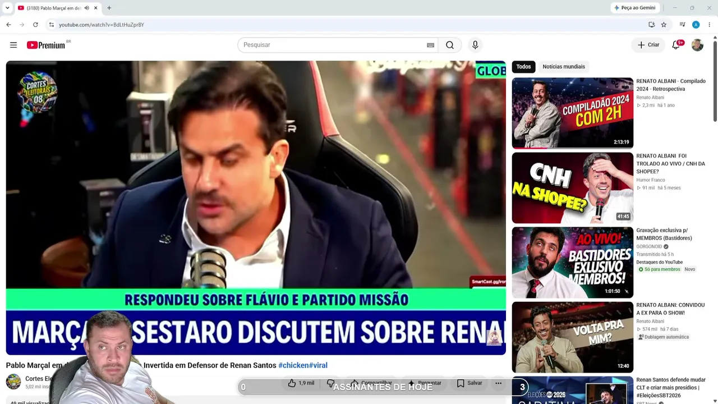Open Compiladão 2024 video thumbnail

click(x=572, y=113)
